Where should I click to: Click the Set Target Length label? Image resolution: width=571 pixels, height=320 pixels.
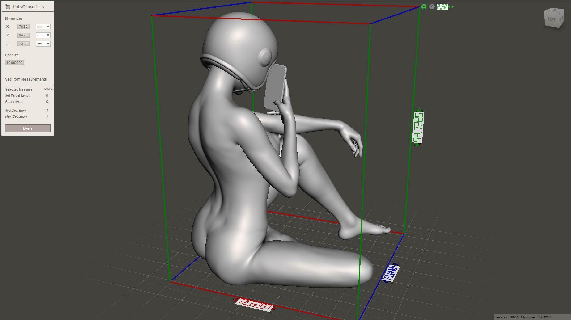[x=18, y=95]
